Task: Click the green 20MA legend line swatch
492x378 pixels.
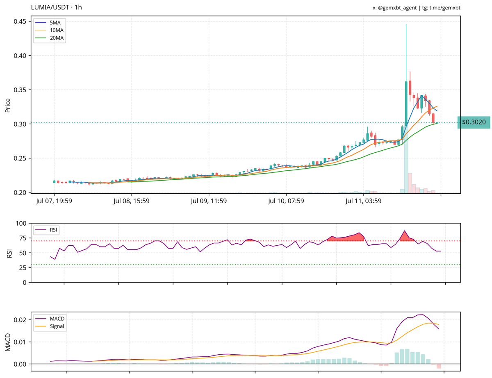Action: tap(41, 38)
